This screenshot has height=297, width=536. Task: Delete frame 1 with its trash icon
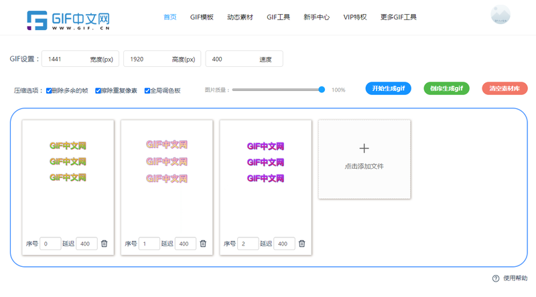pos(203,243)
